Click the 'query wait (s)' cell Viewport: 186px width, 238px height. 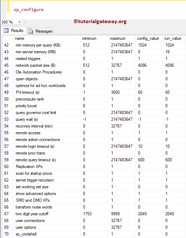click(47, 119)
